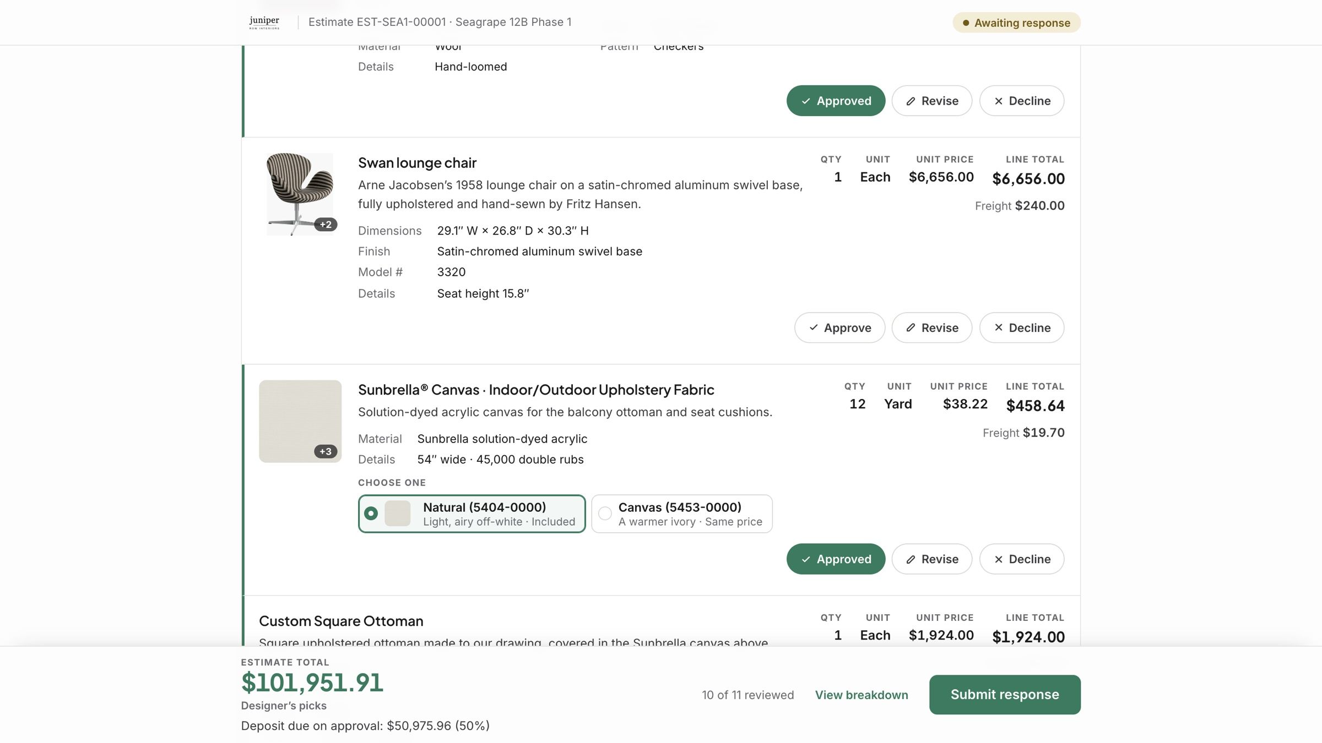The width and height of the screenshot is (1322, 743).
Task: Click the Estimate EST-SEA1-00001 header title
Action: pyautogui.click(x=440, y=23)
